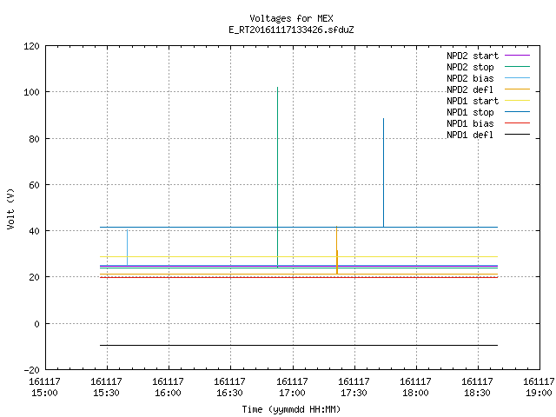The width and height of the screenshot is (556, 417).
Task: Click the 'NPD1 stop' legend label
Action: pyautogui.click(x=470, y=112)
